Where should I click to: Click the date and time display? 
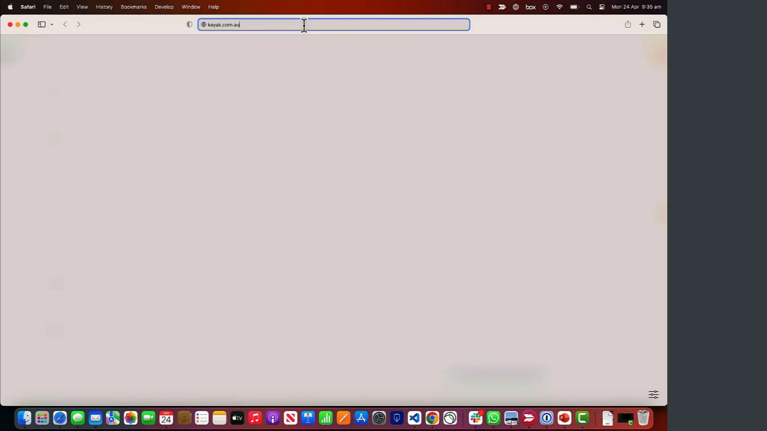point(636,7)
